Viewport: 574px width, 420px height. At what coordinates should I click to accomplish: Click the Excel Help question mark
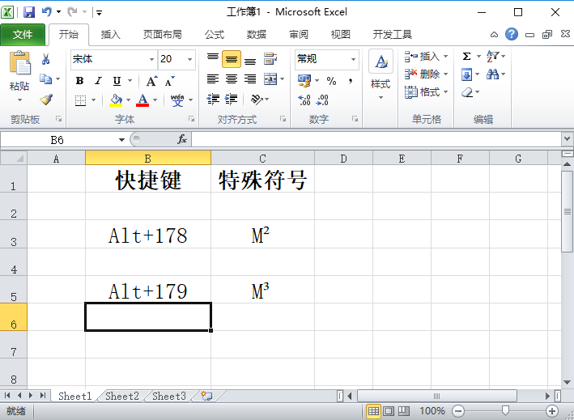point(512,34)
